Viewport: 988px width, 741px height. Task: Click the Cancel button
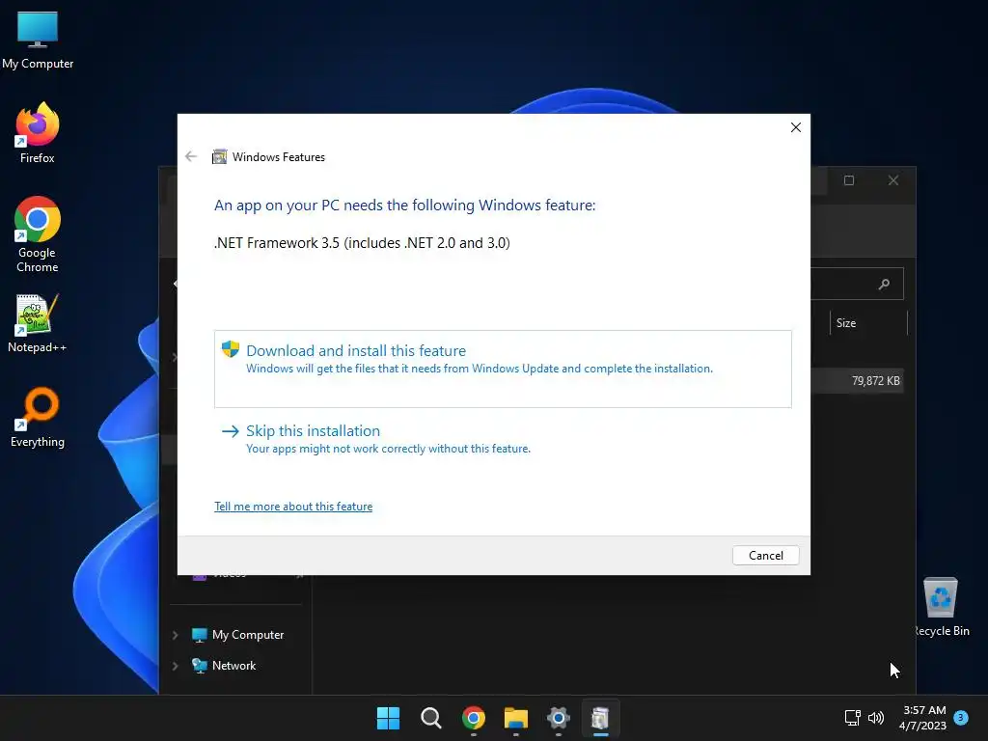pyautogui.click(x=765, y=555)
